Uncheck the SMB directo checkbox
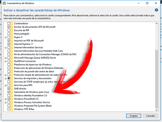This screenshot has height=122, width=162. pos(9,89)
